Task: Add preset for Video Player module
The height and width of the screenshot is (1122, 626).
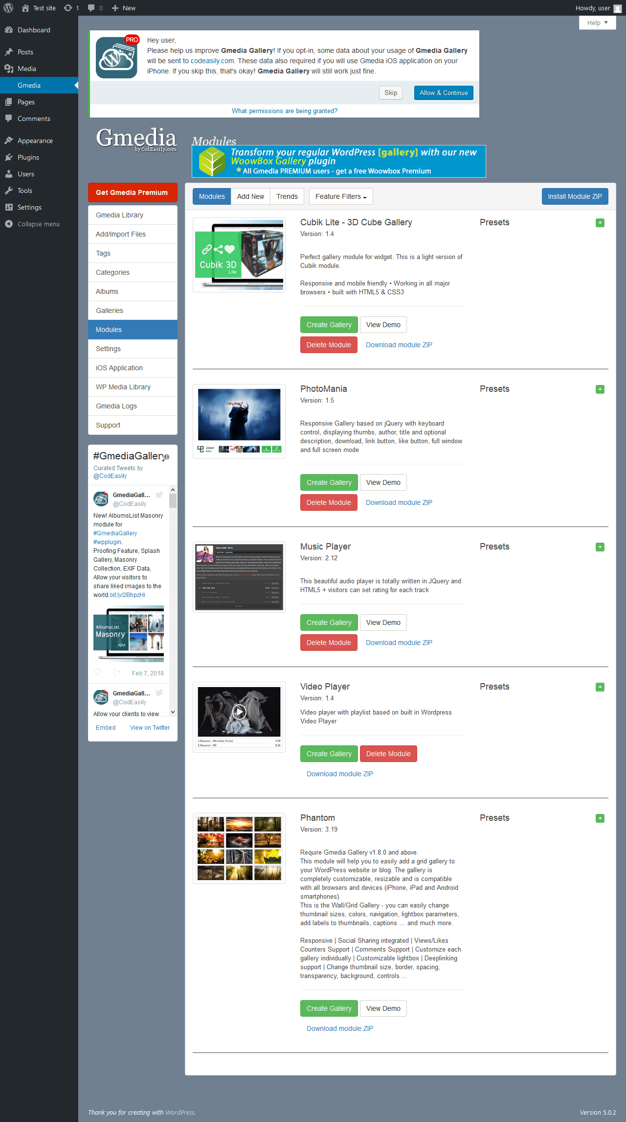Action: tap(600, 687)
